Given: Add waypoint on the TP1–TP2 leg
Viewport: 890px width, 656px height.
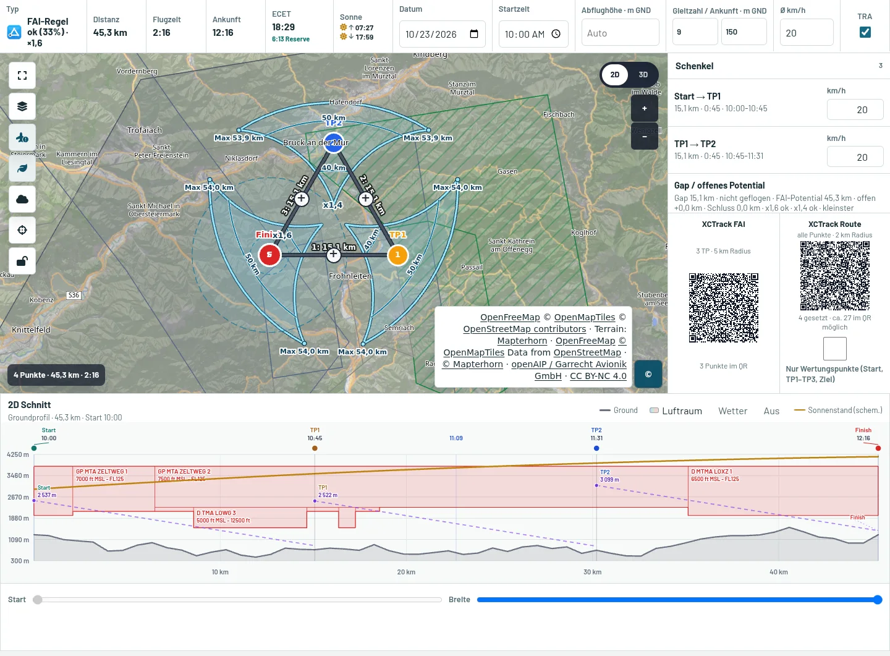Looking at the screenshot, I should (365, 198).
